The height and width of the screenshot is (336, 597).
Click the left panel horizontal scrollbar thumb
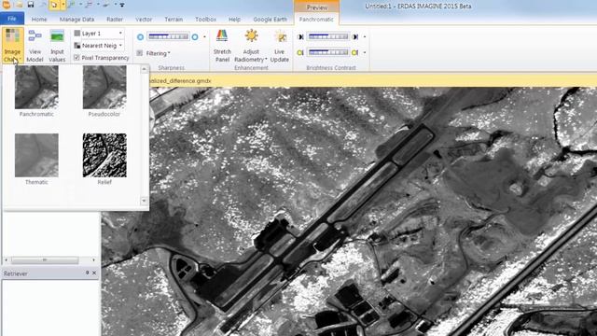45,259
